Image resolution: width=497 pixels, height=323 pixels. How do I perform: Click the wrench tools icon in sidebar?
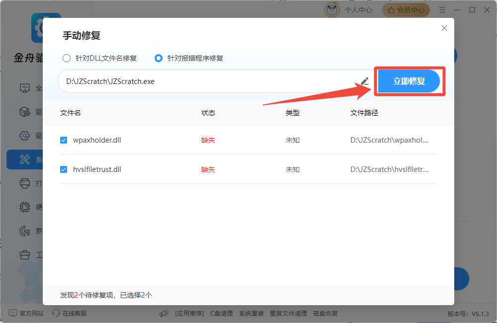click(25, 160)
